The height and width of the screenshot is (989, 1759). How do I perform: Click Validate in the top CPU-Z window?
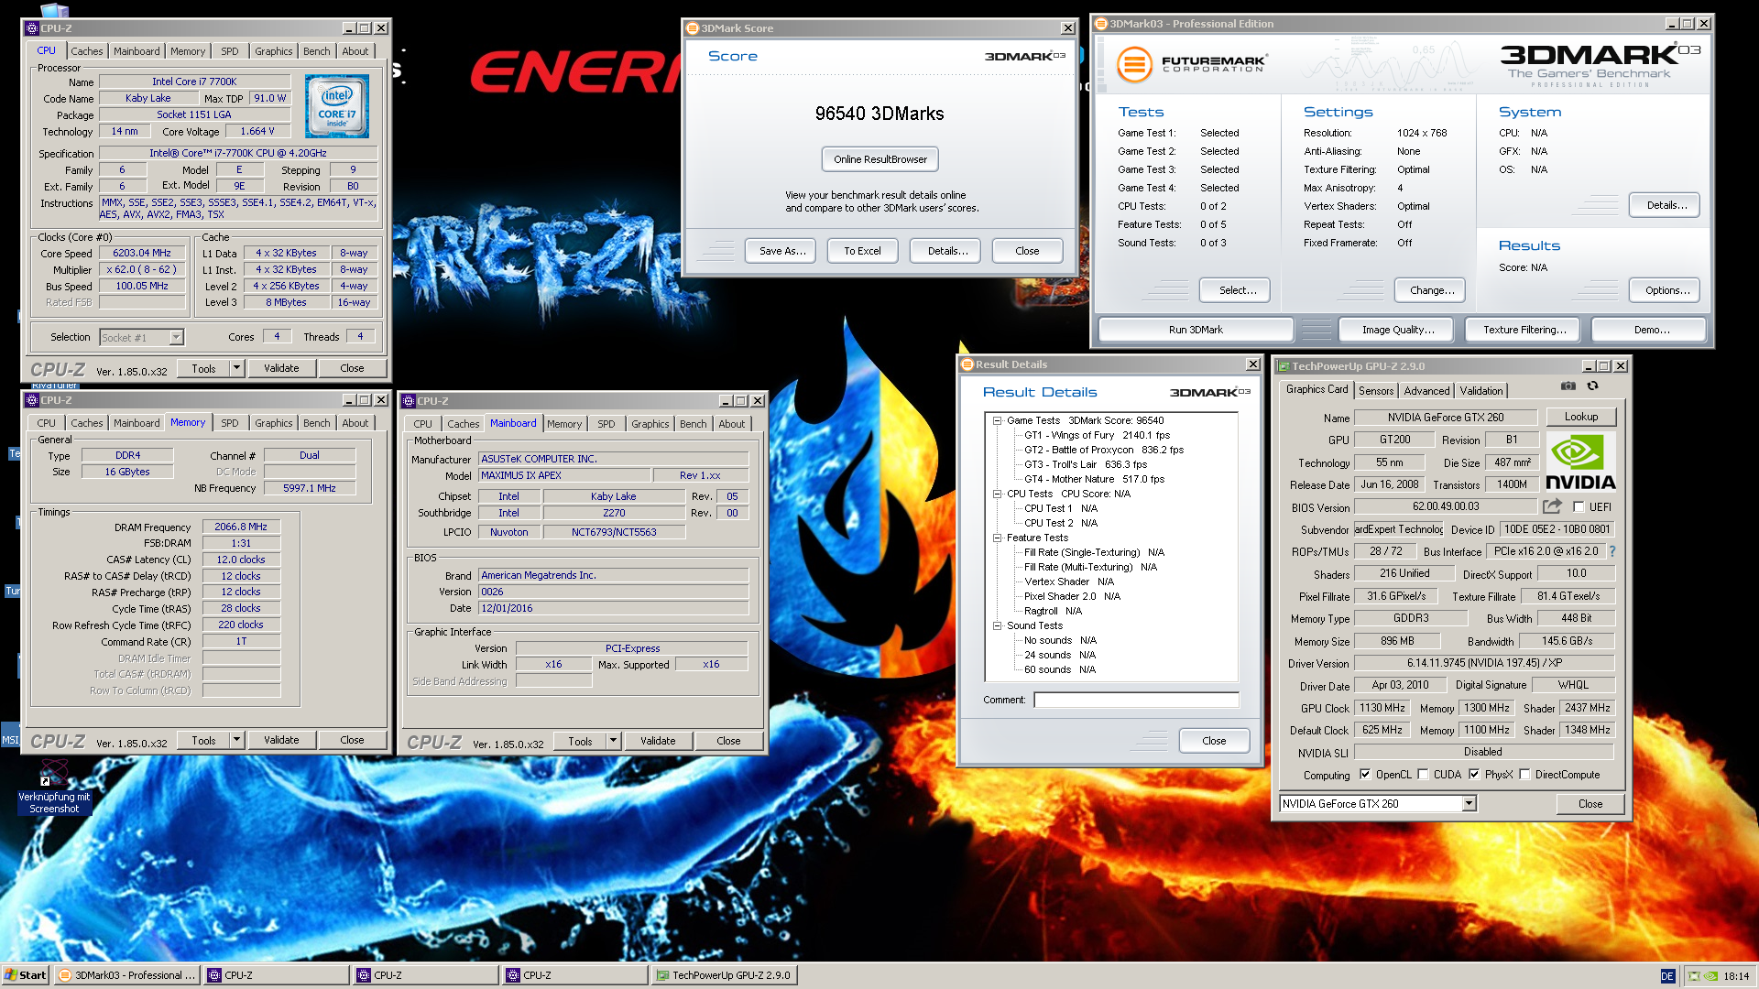[x=281, y=368]
